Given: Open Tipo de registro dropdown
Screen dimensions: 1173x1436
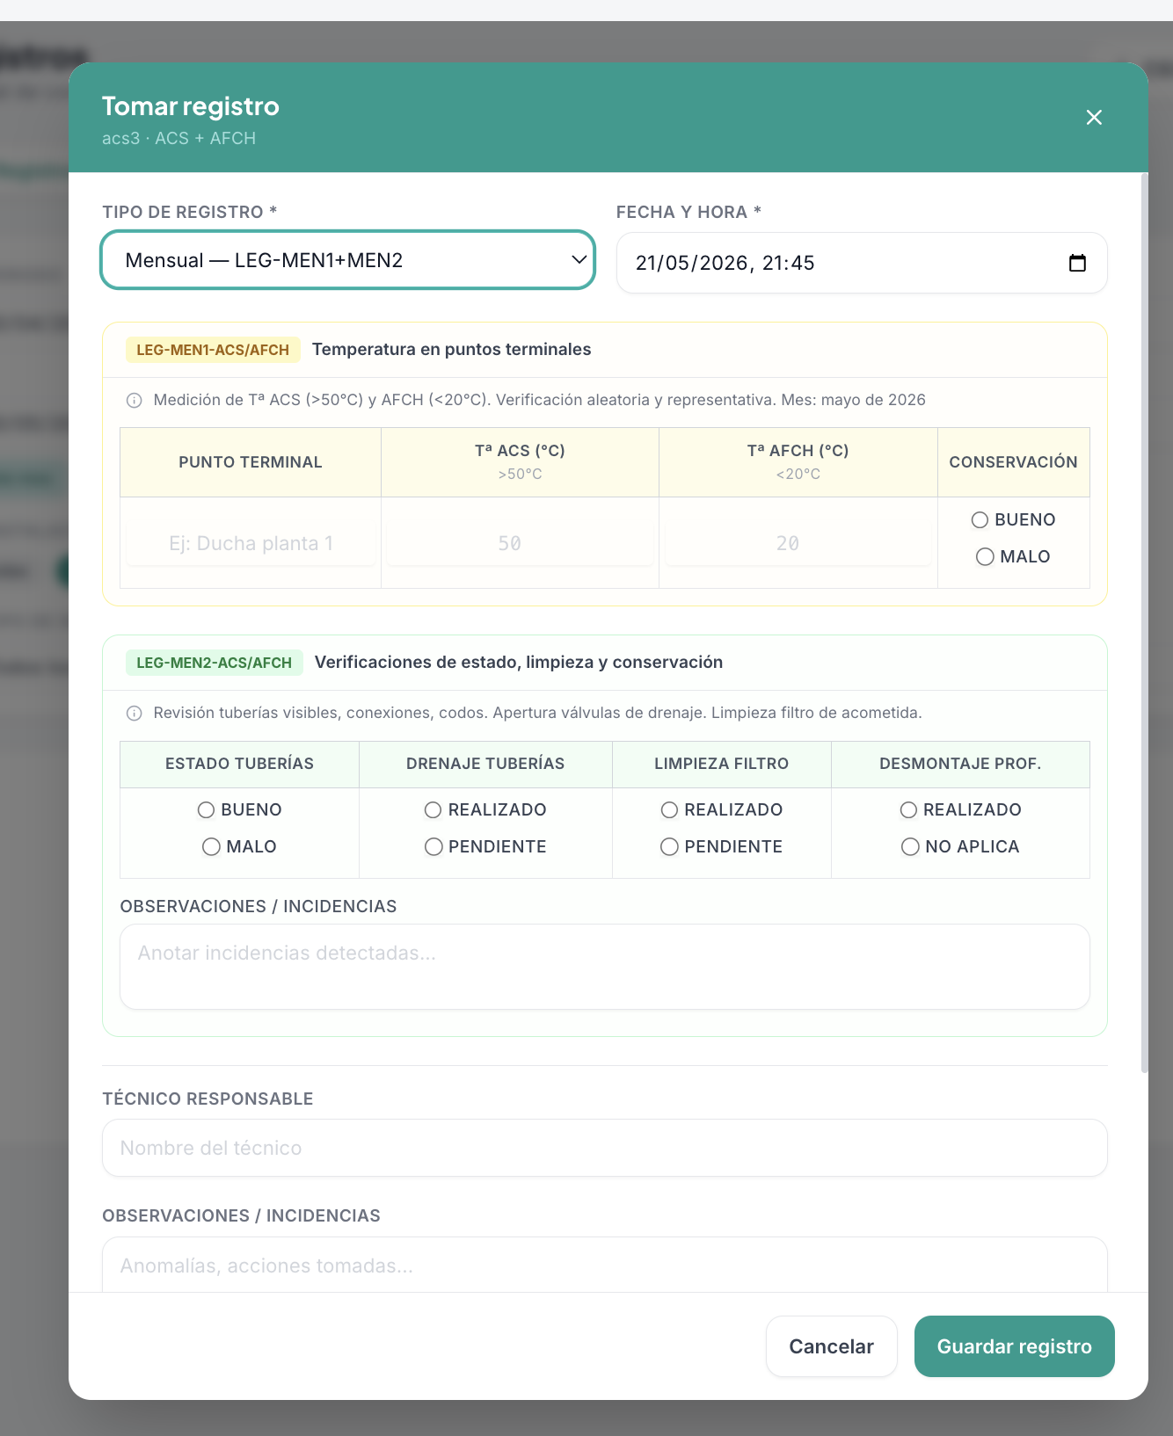Looking at the screenshot, I should click(x=348, y=260).
